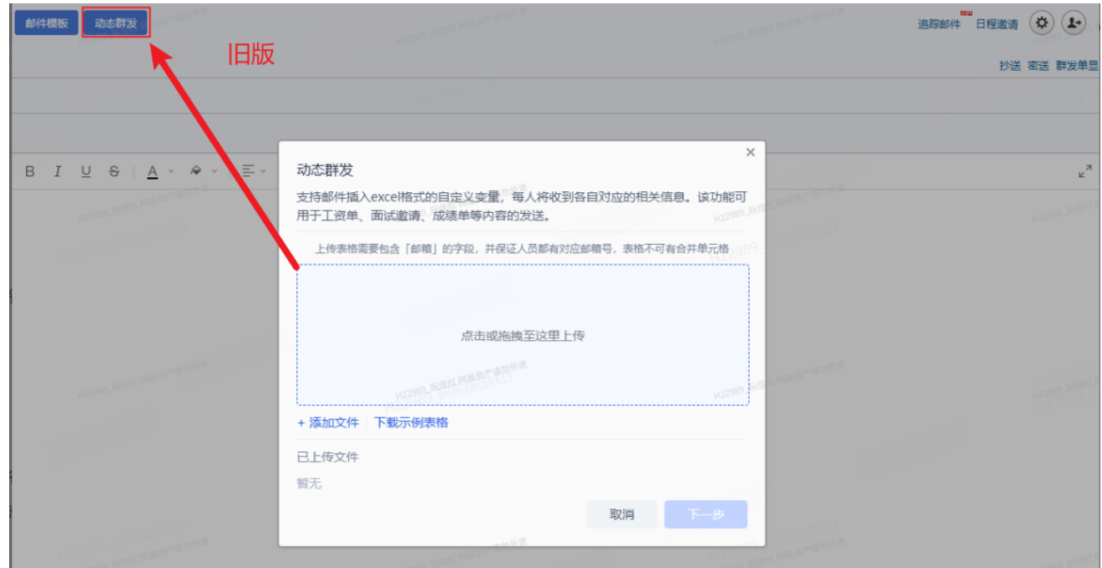Click the add contact person icon
The image size is (1102, 568).
(1074, 23)
